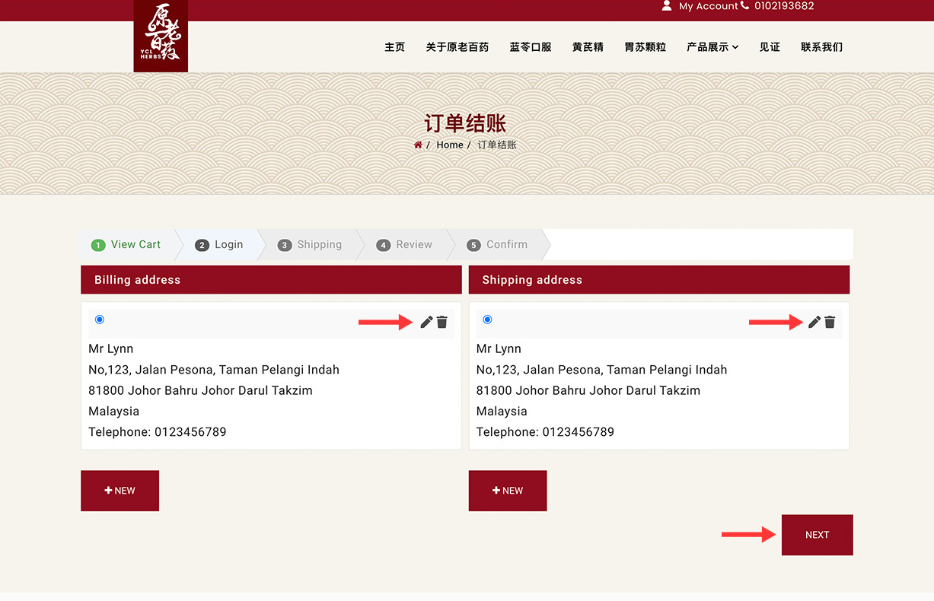The height and width of the screenshot is (601, 934).
Task: Delete the shipping address using trash icon
Action: [830, 323]
